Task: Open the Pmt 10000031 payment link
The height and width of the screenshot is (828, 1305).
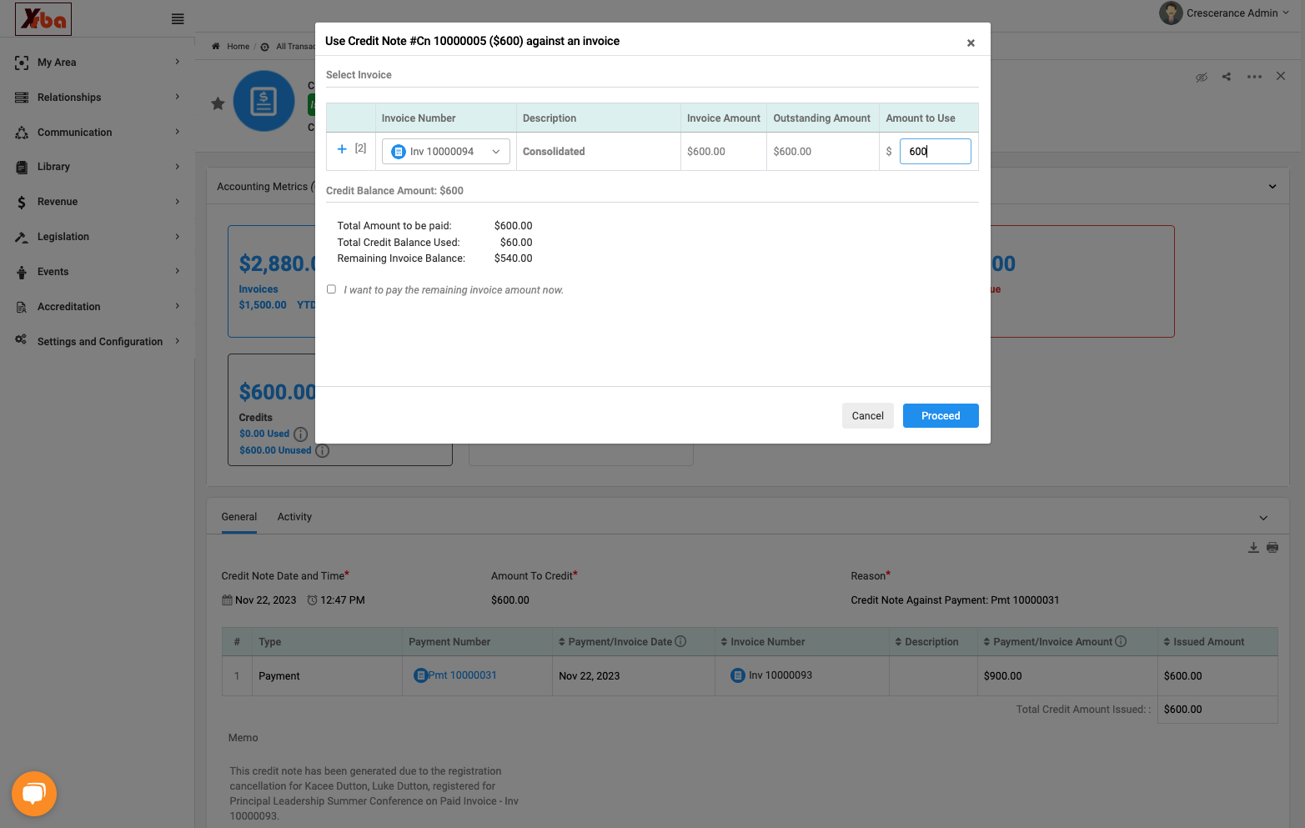Action: click(x=462, y=675)
